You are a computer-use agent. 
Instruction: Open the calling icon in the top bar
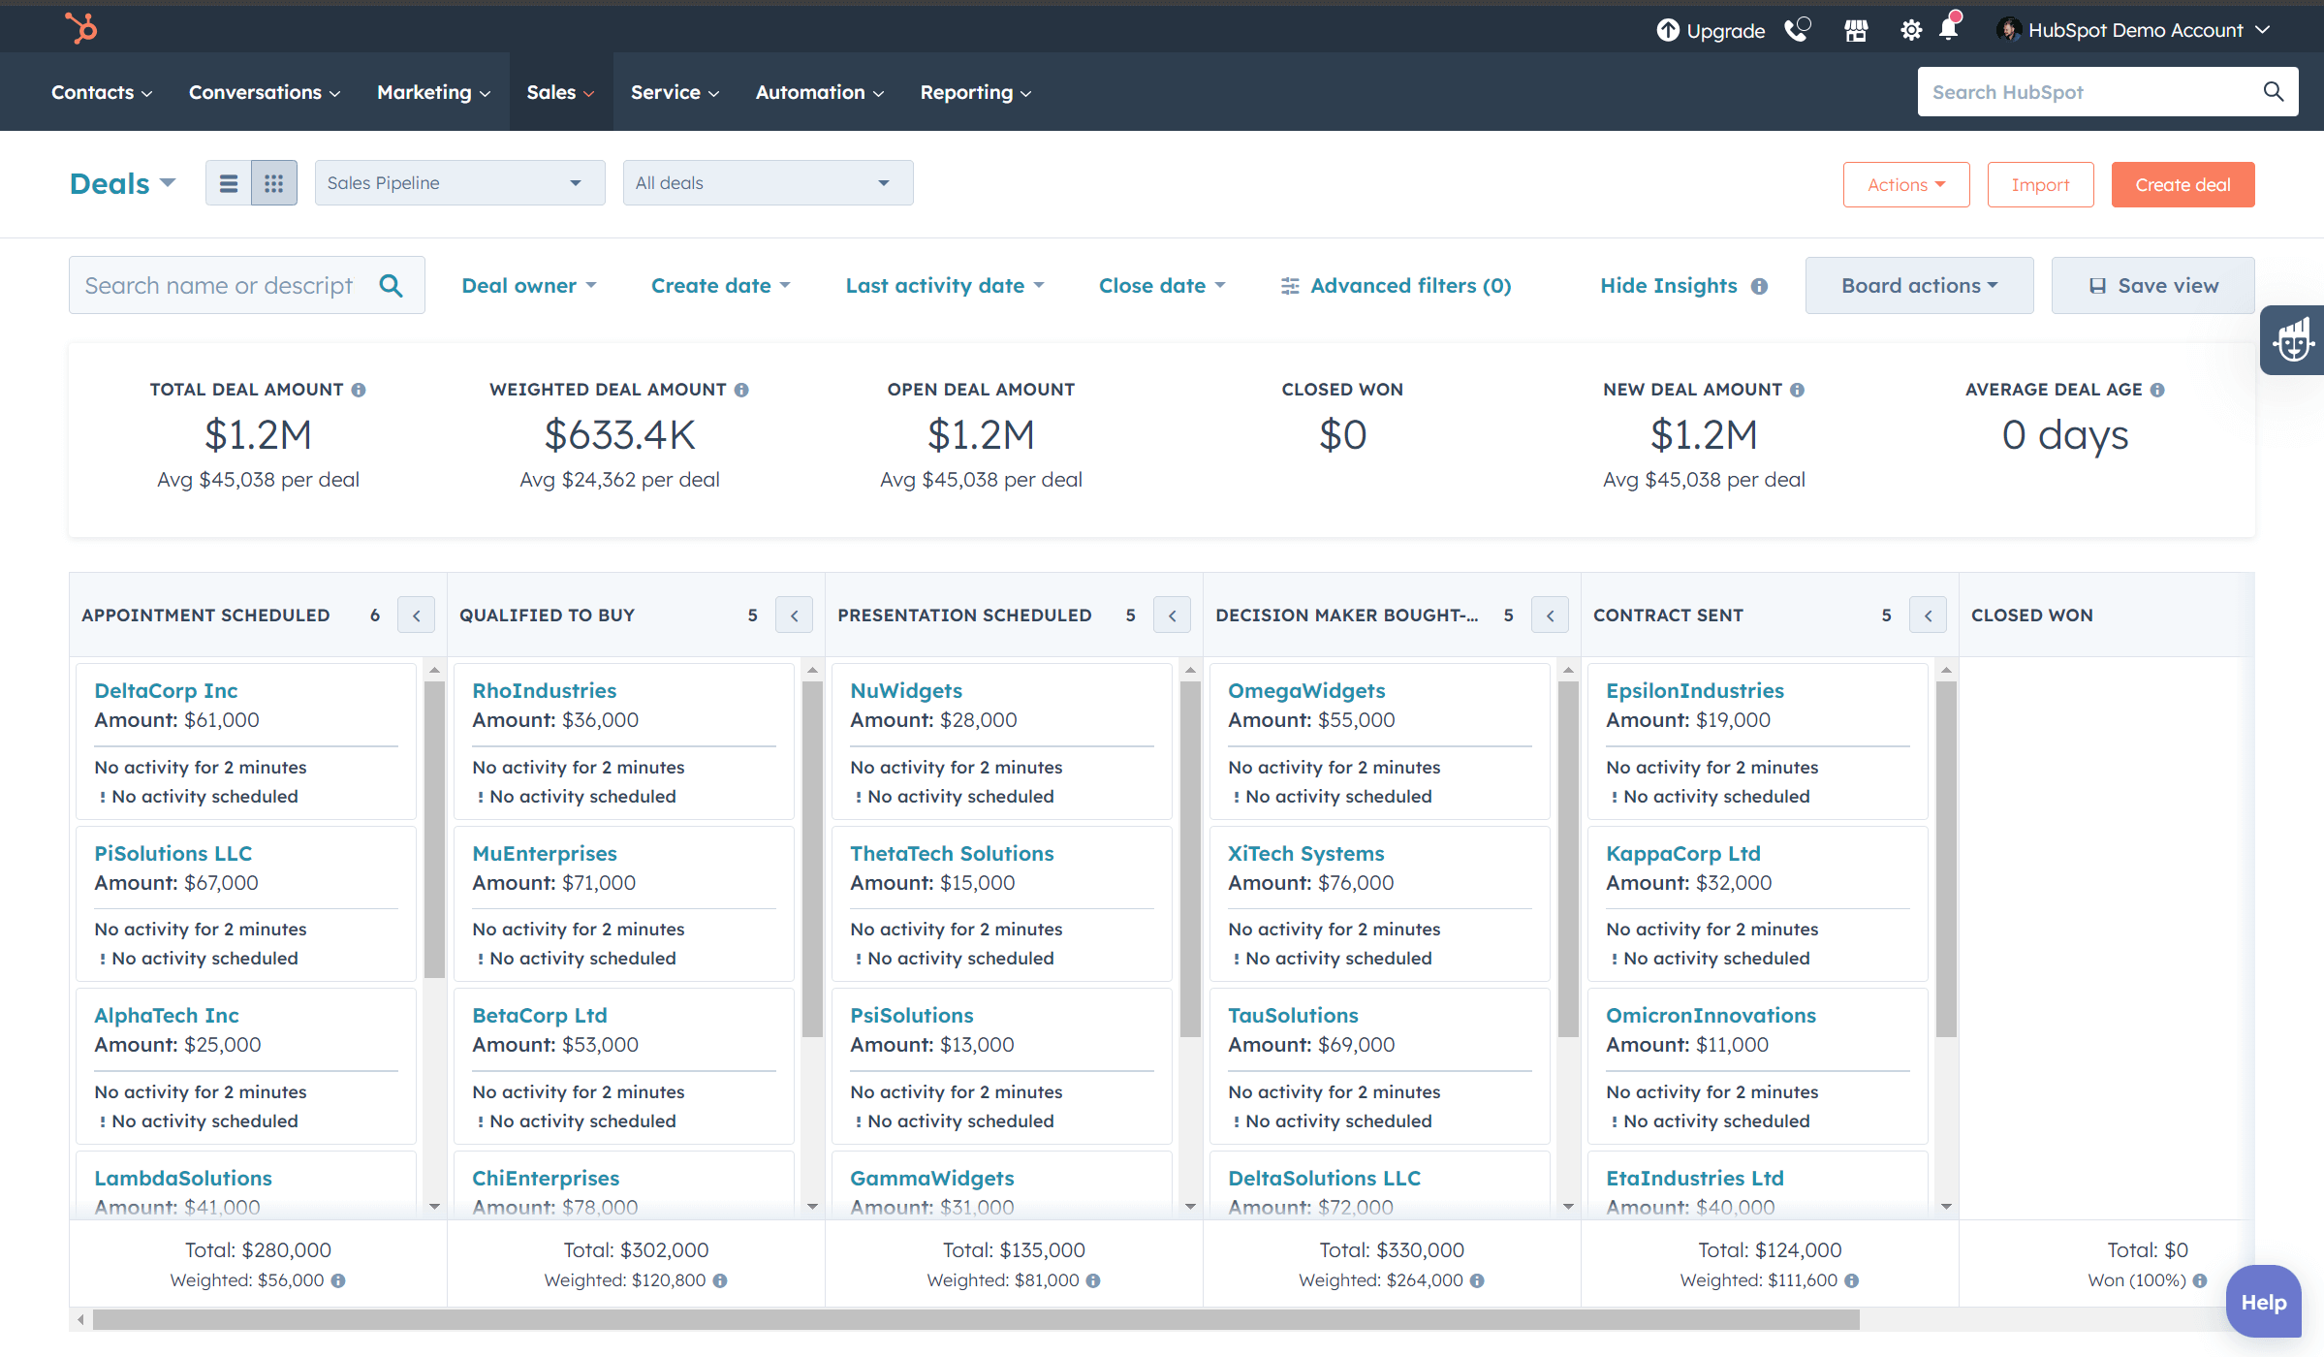coord(1799,29)
